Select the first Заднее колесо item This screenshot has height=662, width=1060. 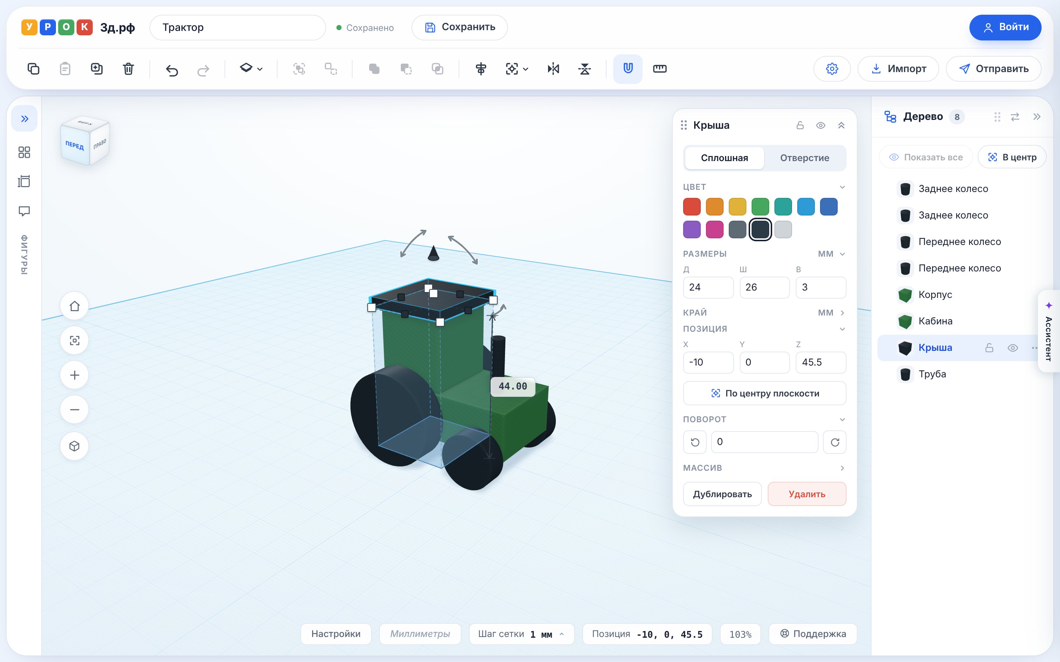(961, 189)
